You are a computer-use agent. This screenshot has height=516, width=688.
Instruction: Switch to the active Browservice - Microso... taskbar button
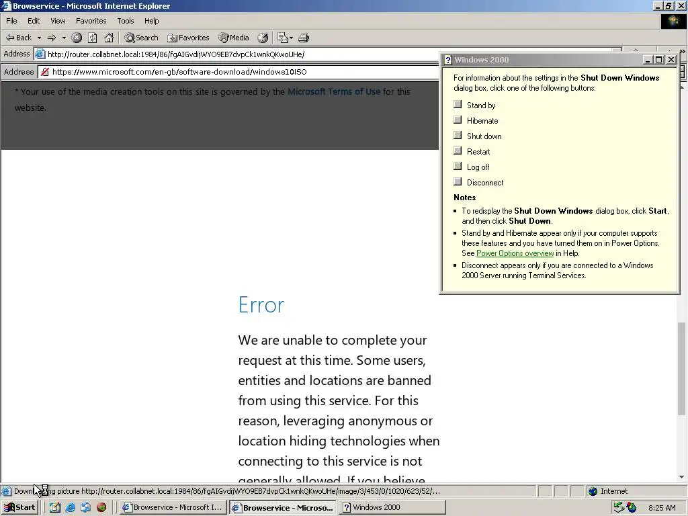click(x=283, y=507)
